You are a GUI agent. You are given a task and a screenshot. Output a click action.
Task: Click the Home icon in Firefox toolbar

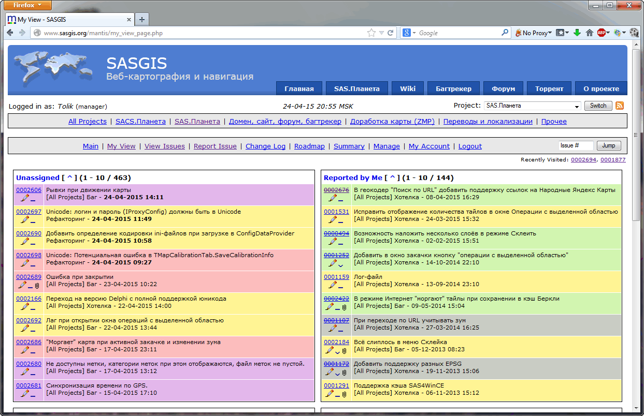pyautogui.click(x=589, y=33)
